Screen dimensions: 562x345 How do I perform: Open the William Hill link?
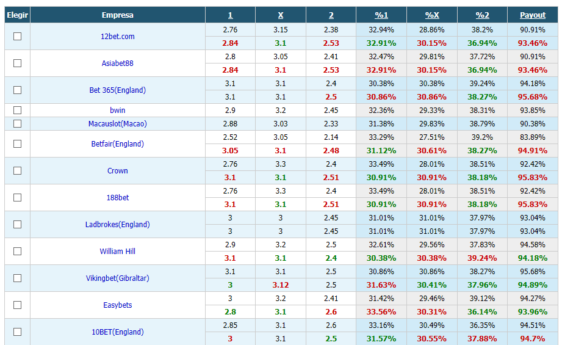(118, 252)
